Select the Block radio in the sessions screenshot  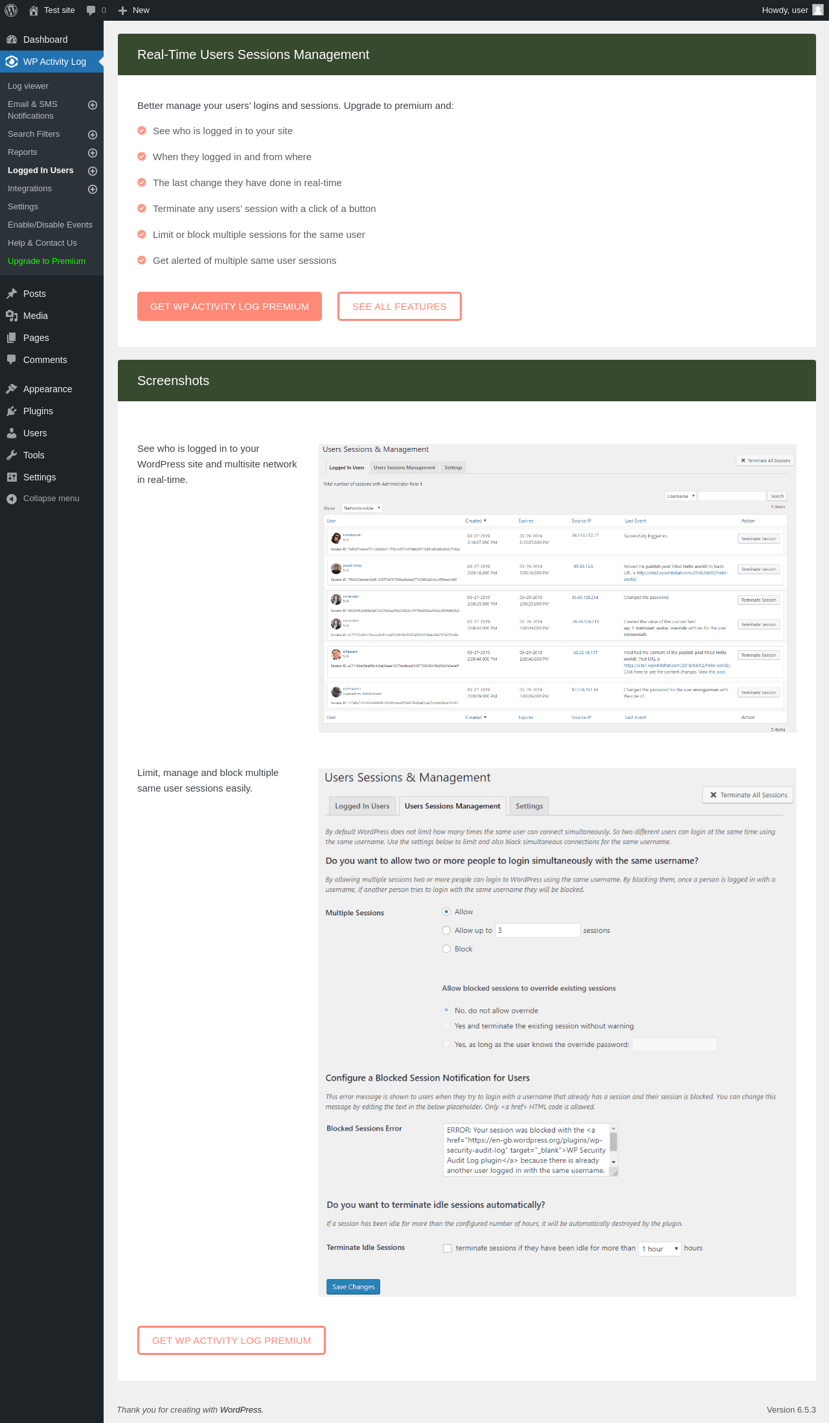click(446, 949)
